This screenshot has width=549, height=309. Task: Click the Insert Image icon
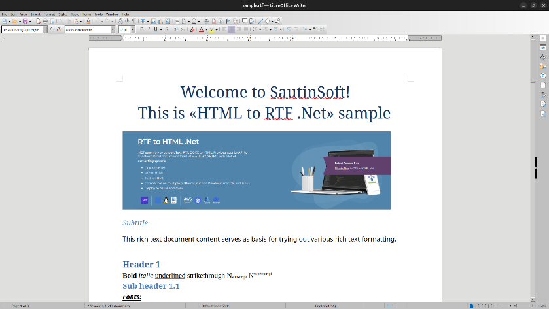pyautogui.click(x=154, y=21)
